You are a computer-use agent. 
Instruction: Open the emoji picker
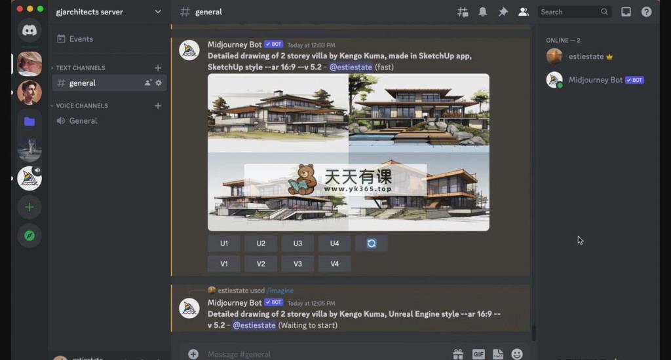point(517,354)
